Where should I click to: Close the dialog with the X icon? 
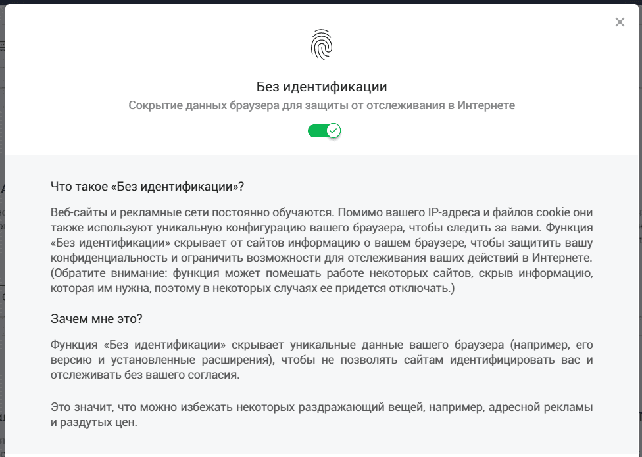[x=620, y=22]
